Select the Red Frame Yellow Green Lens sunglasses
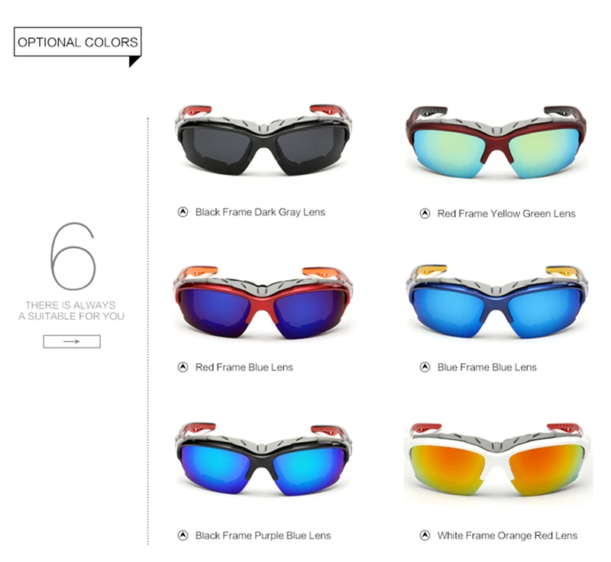 coord(496,142)
